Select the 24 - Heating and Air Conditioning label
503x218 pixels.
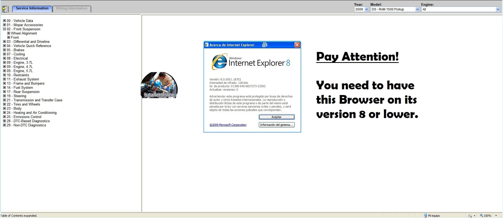[32, 113]
